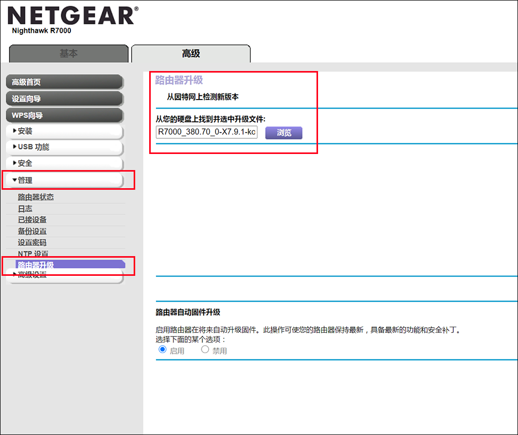Expand the 安装 section
518x435 pixels.
click(x=64, y=132)
